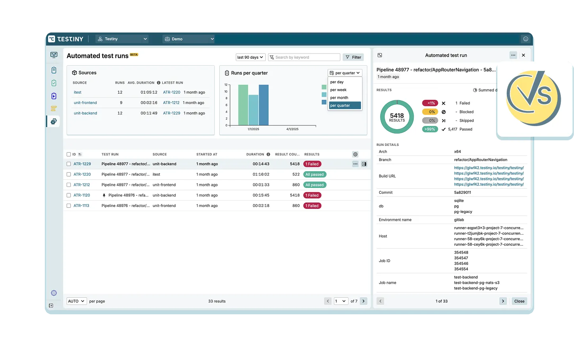Open Settings gear at bottom of sidebar
Screen dimensions: 579x346
(54, 293)
